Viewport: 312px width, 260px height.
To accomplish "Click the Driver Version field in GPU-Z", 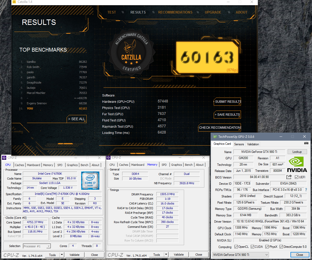I will pyautogui.click(x=270, y=222).
